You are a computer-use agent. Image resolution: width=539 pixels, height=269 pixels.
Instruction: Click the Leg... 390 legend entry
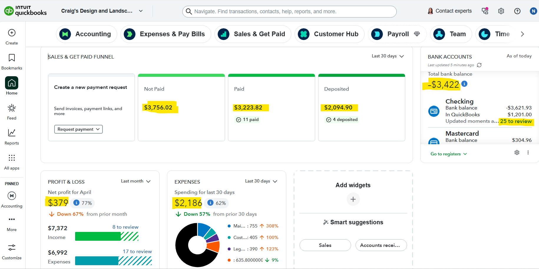[253, 249]
